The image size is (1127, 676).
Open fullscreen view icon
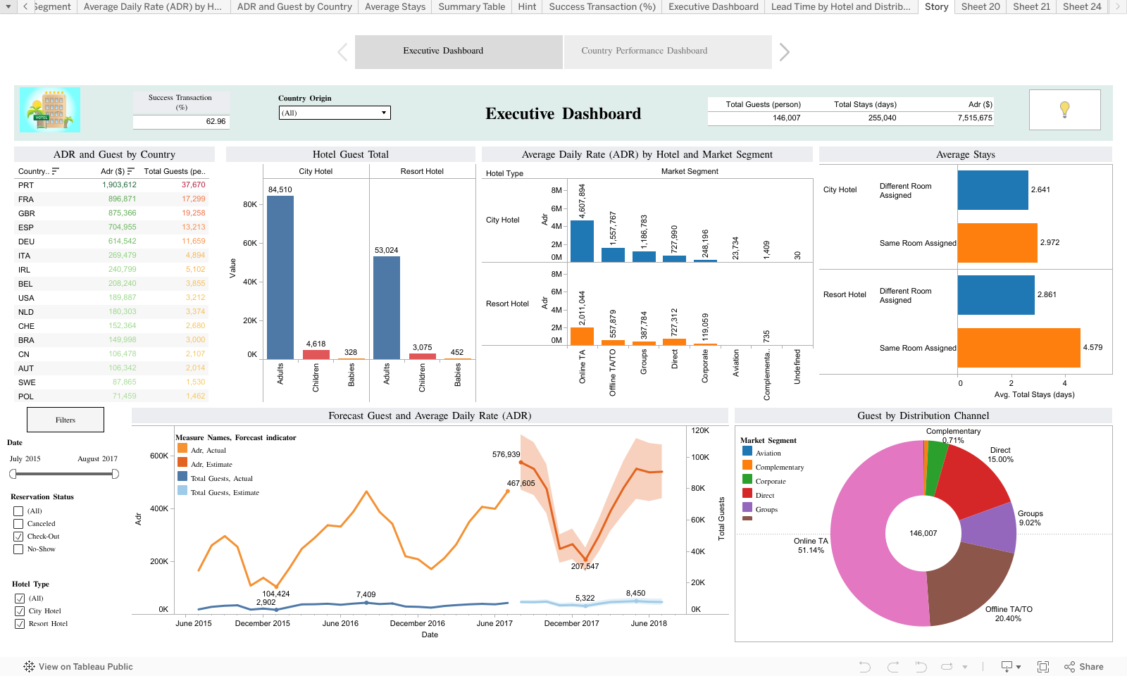tap(1043, 667)
